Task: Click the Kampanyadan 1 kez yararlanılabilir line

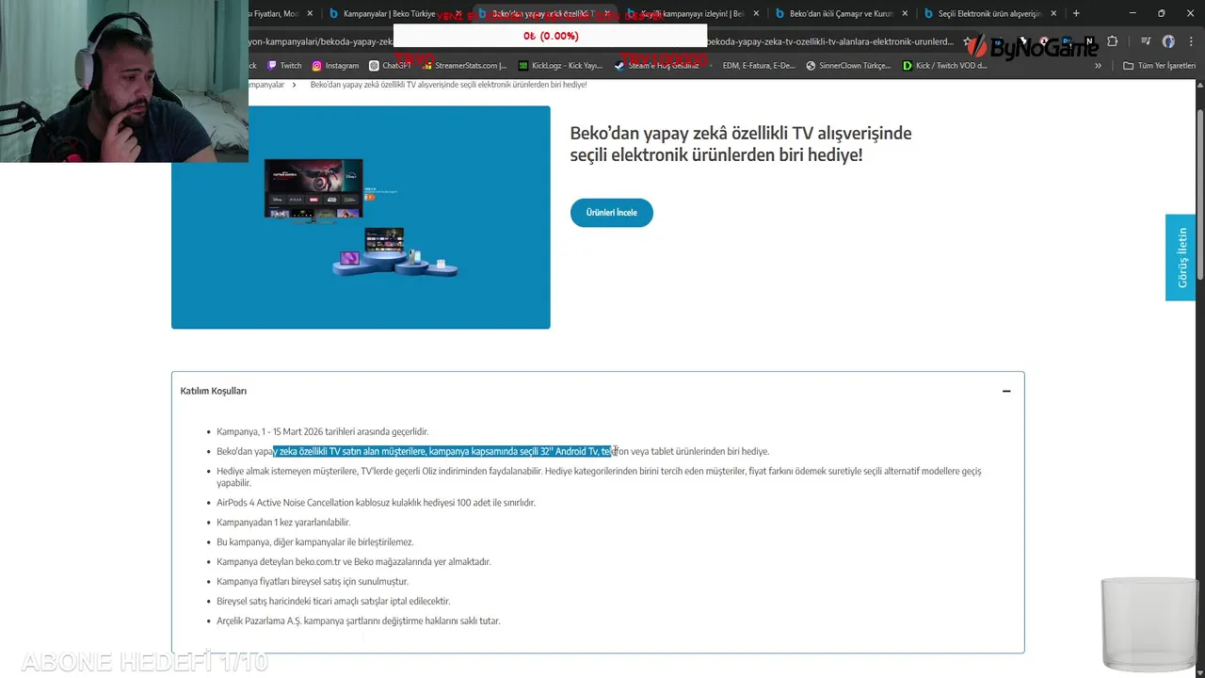Action: (x=283, y=523)
